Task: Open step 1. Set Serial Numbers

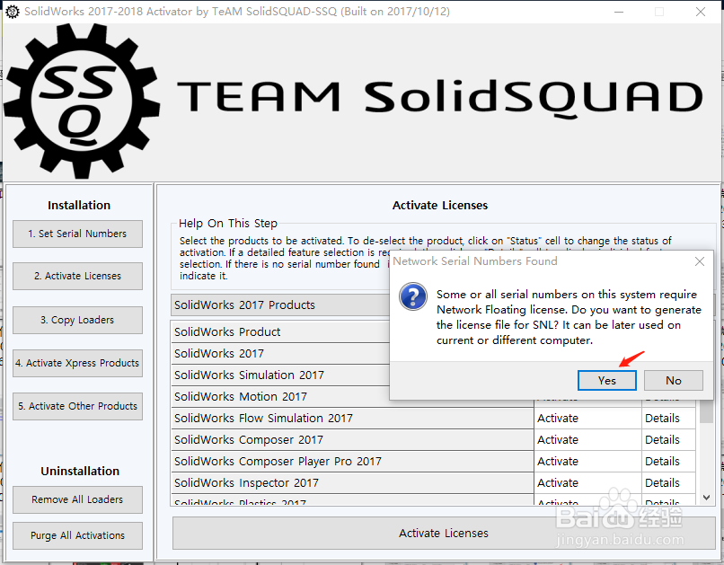Action: [x=77, y=234]
